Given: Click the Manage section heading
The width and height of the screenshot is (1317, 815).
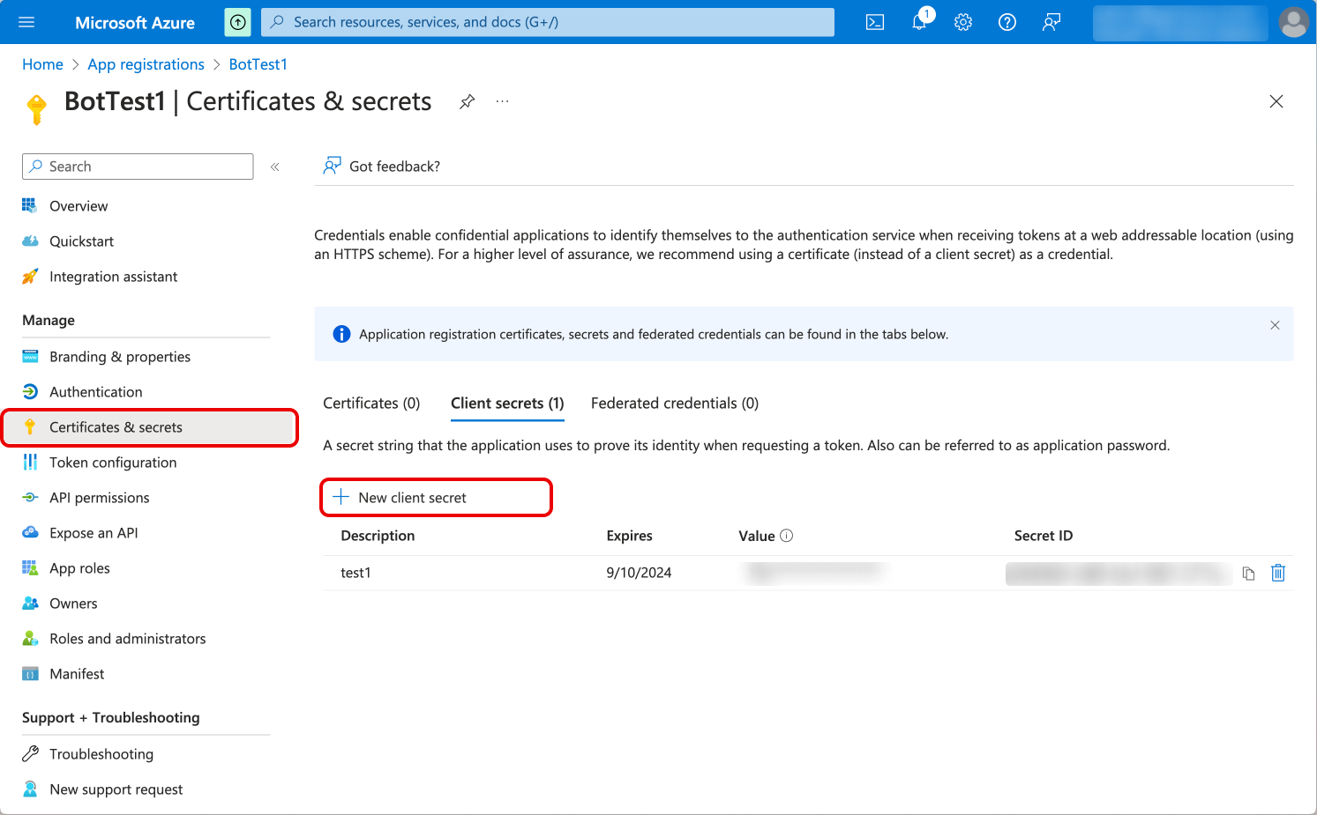Looking at the screenshot, I should click(49, 321).
